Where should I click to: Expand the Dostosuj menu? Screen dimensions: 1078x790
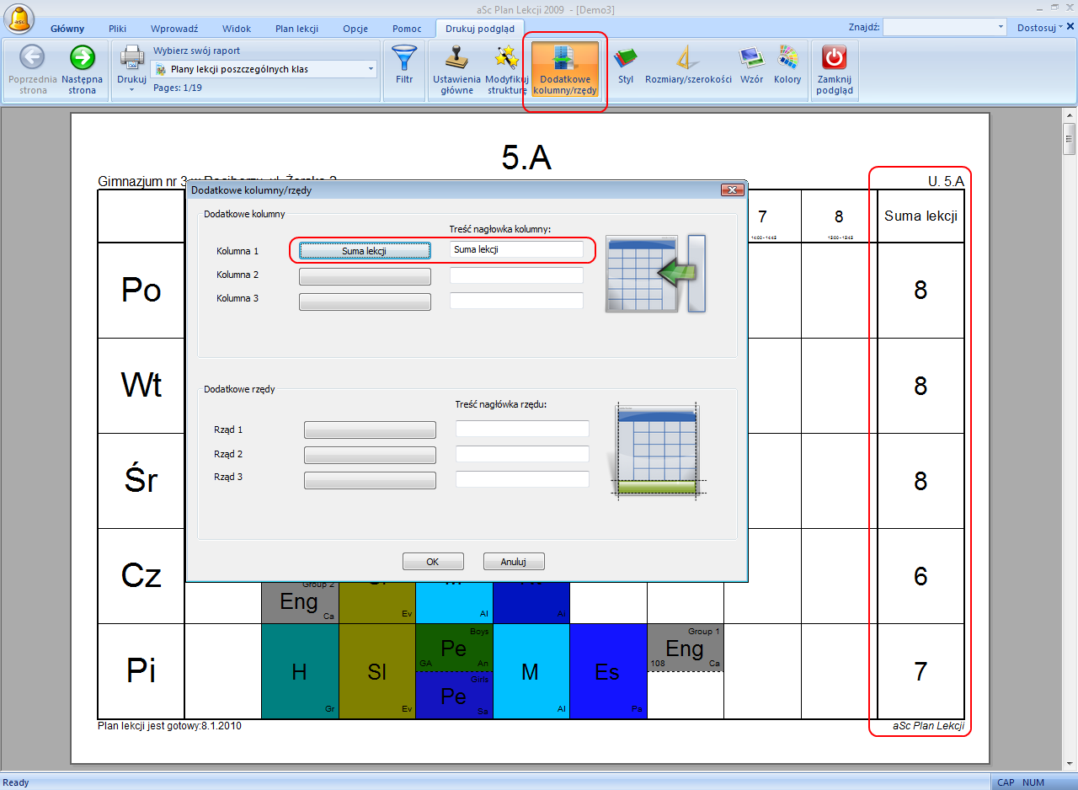pyautogui.click(x=1039, y=27)
